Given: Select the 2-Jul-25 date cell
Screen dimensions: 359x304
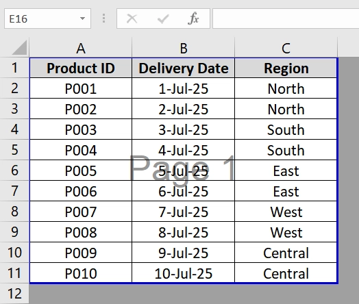Looking at the screenshot, I should pyautogui.click(x=184, y=109).
